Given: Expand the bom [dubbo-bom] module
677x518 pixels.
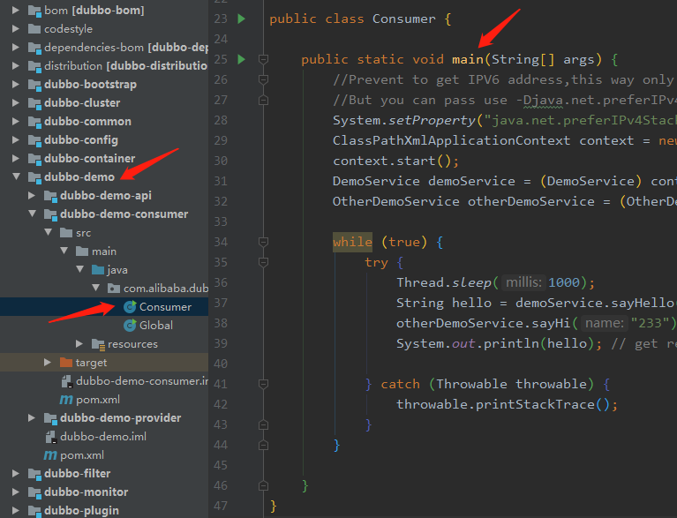Looking at the screenshot, I should coord(16,10).
